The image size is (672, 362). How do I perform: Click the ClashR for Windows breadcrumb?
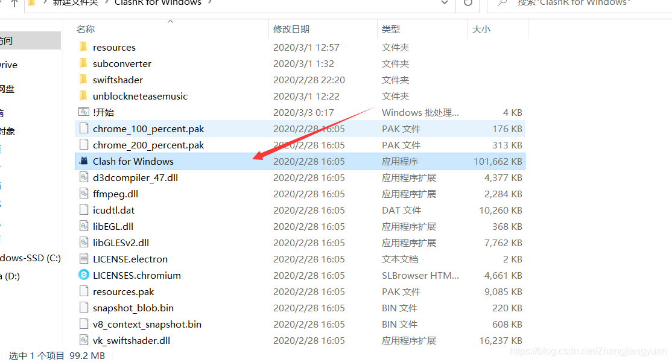pyautogui.click(x=157, y=2)
